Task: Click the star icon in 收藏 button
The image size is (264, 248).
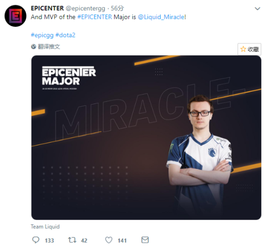Action: coord(243,49)
